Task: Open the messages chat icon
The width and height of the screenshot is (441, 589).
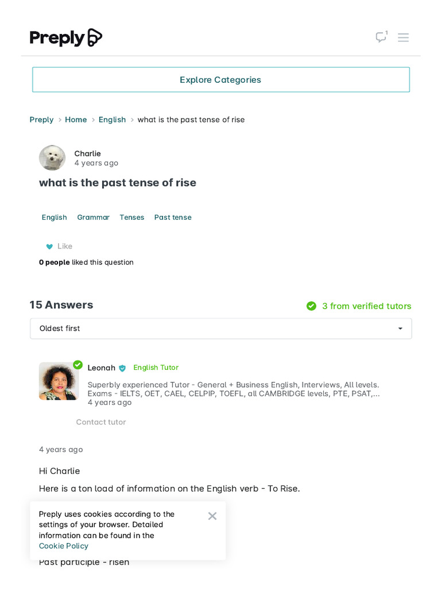Action: pos(381,37)
